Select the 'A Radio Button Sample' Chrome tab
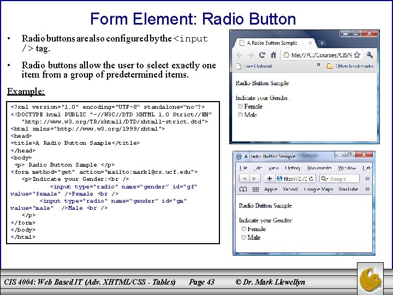Viewport: 393px width, 295px height. 274,43
